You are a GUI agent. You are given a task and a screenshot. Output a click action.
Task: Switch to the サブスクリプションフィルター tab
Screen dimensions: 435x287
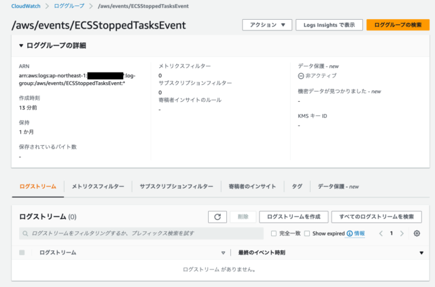click(x=177, y=187)
